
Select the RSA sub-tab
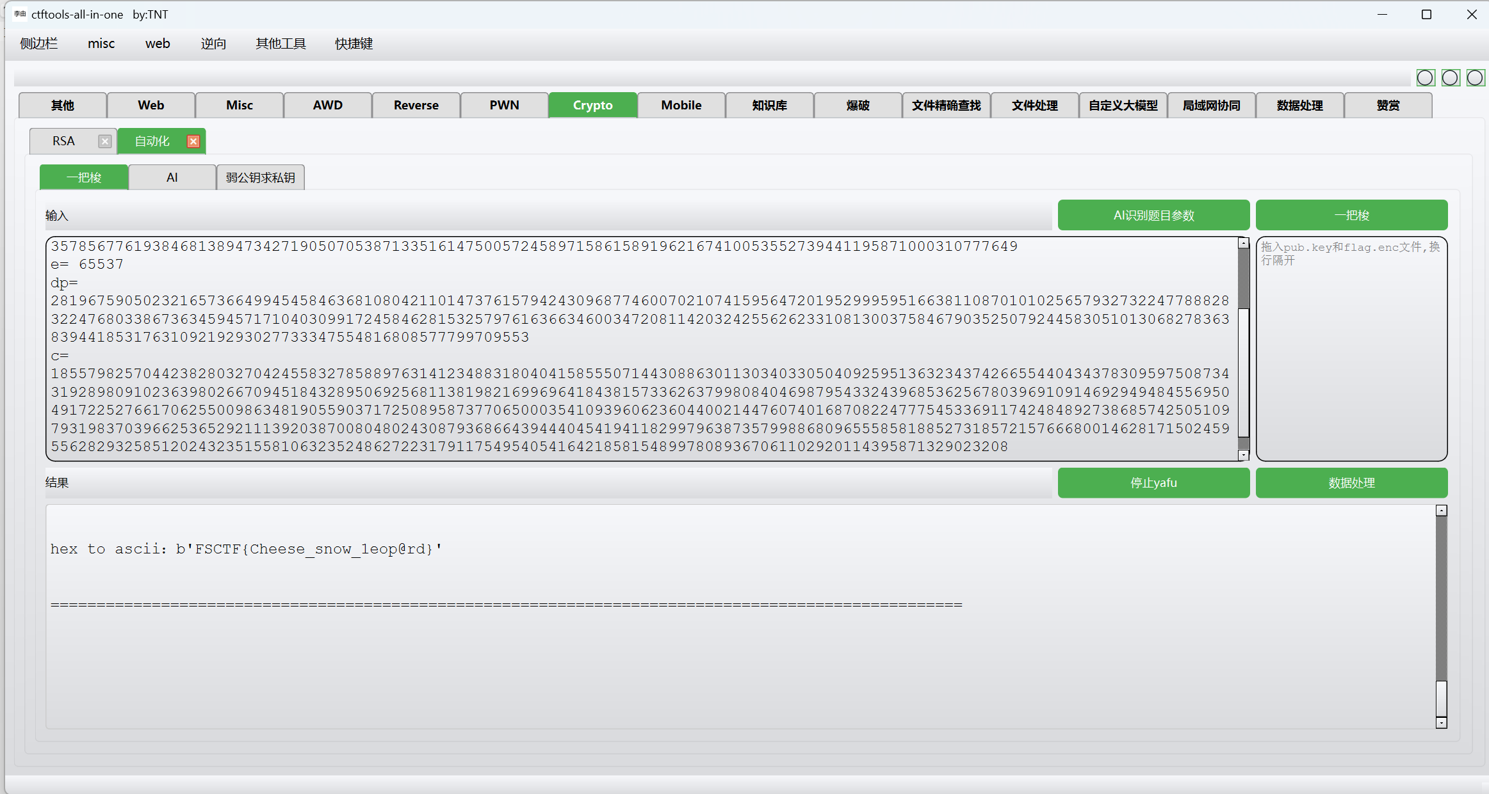tap(64, 141)
